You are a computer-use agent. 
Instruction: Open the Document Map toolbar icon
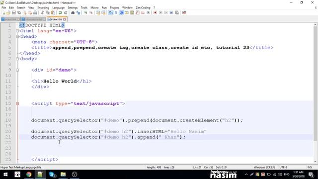point(132,12)
